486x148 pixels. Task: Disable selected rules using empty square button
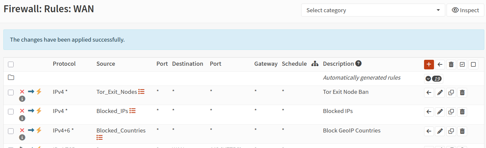pos(473,64)
